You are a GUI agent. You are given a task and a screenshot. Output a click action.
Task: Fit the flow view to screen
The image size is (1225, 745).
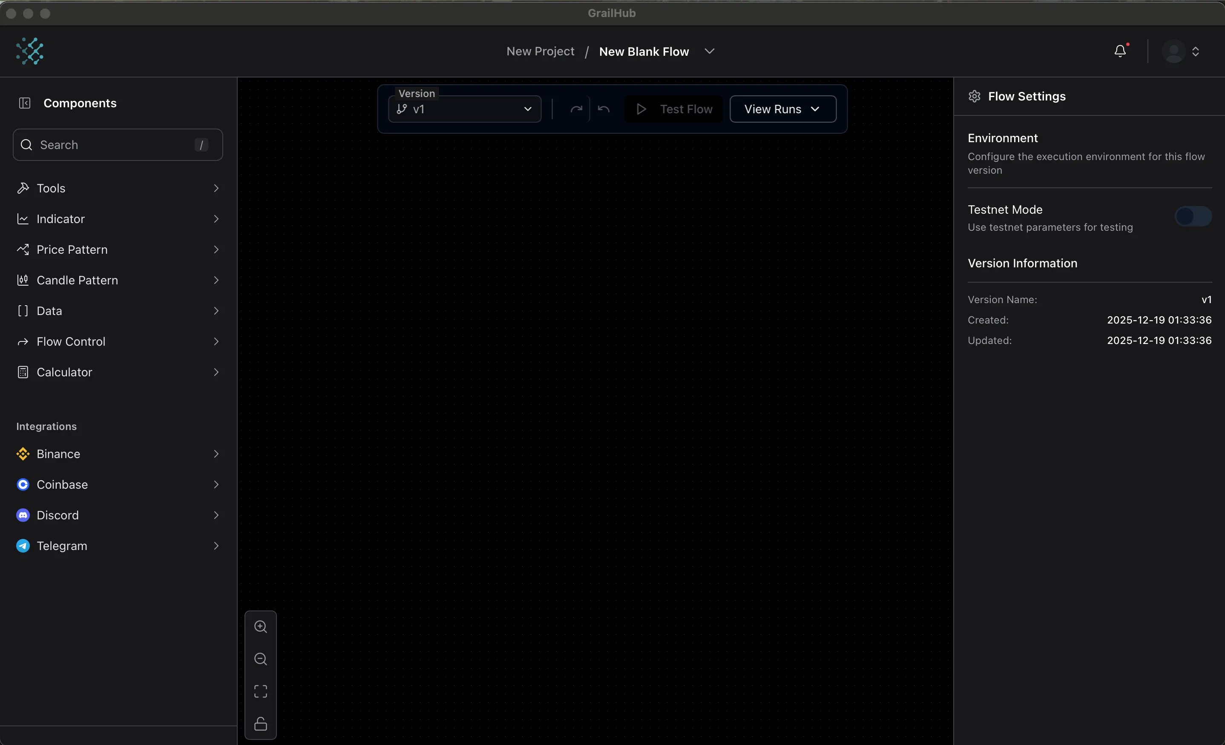click(261, 691)
